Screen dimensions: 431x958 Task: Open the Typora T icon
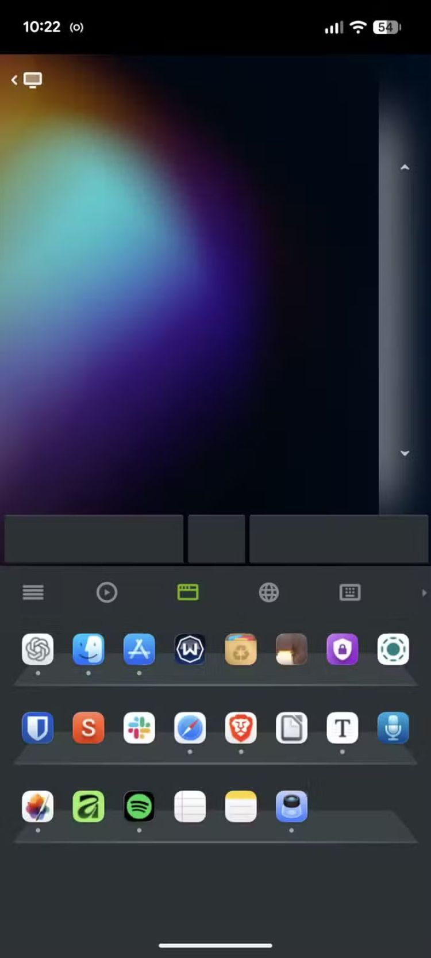point(342,728)
